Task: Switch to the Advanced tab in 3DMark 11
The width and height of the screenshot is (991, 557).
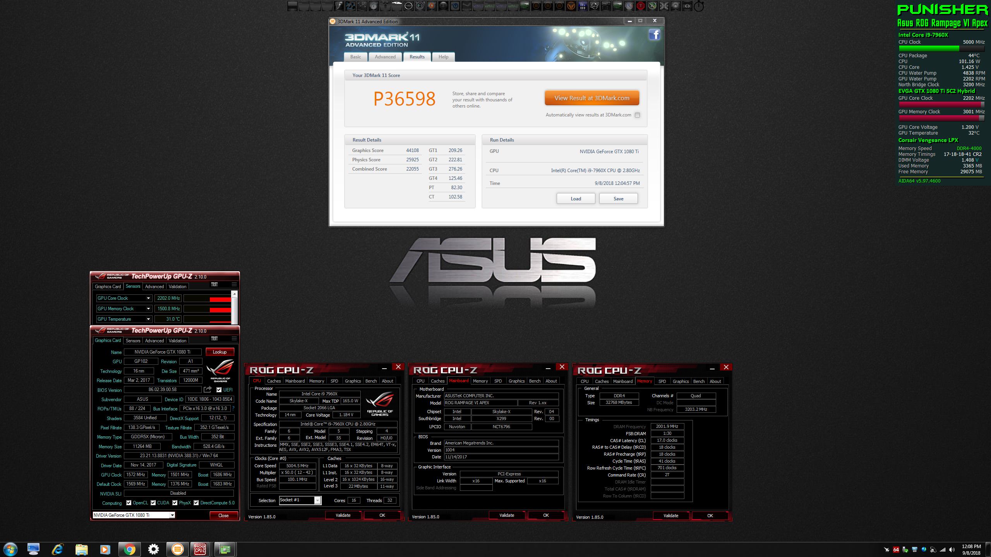Action: point(385,57)
